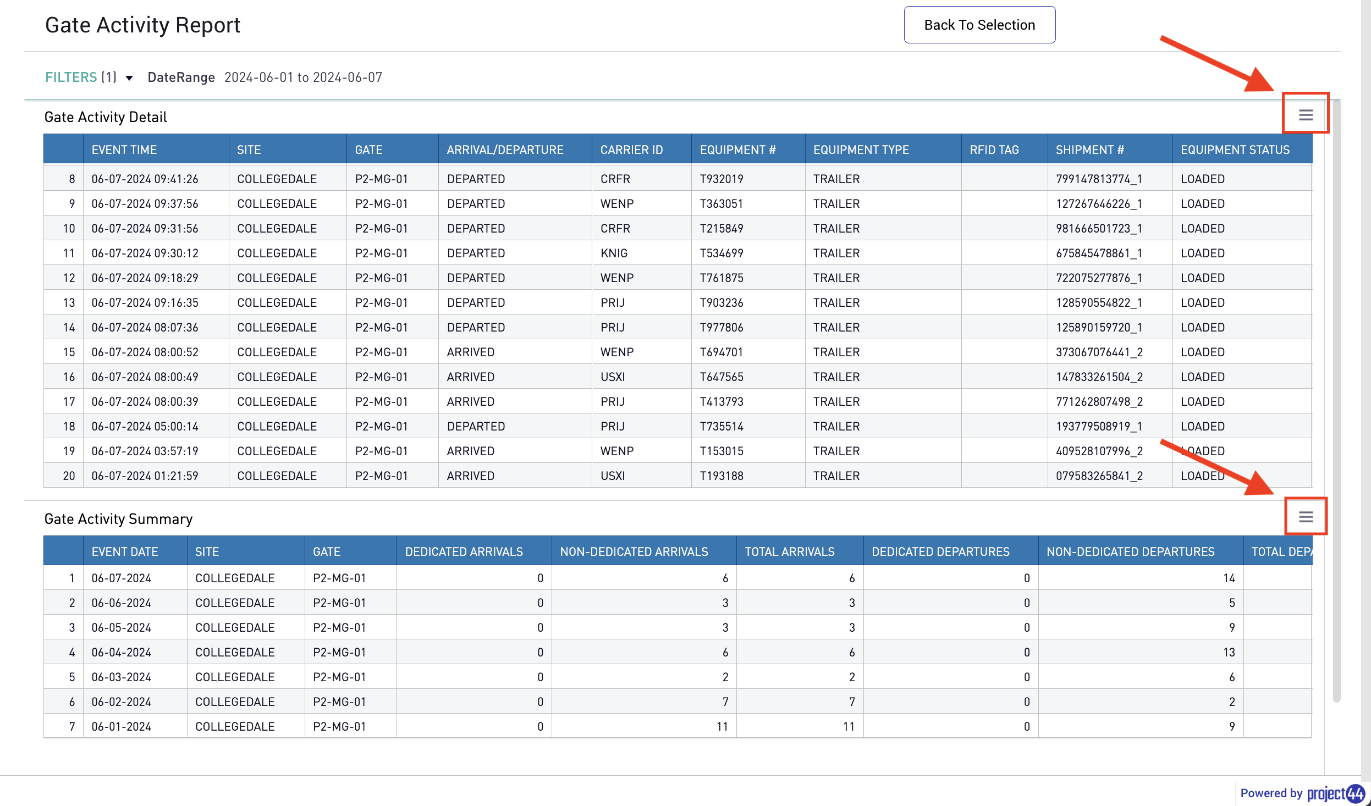The width and height of the screenshot is (1371, 806).
Task: Select event time 06-07-2024 09:41:26
Action: (145, 179)
